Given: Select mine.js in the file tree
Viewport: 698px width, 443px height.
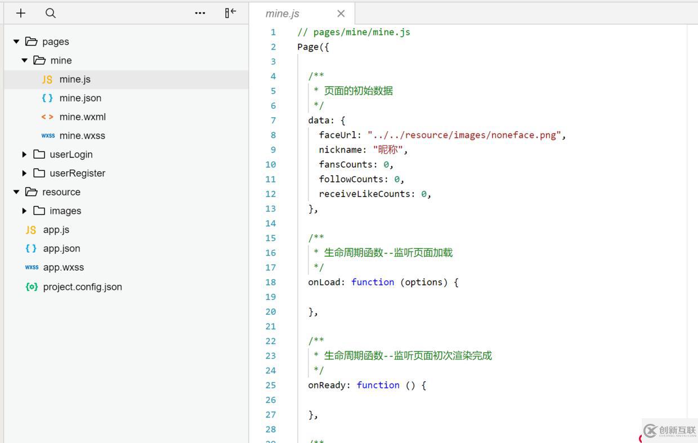Looking at the screenshot, I should point(75,79).
